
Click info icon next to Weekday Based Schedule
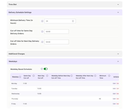pos(42,69)
